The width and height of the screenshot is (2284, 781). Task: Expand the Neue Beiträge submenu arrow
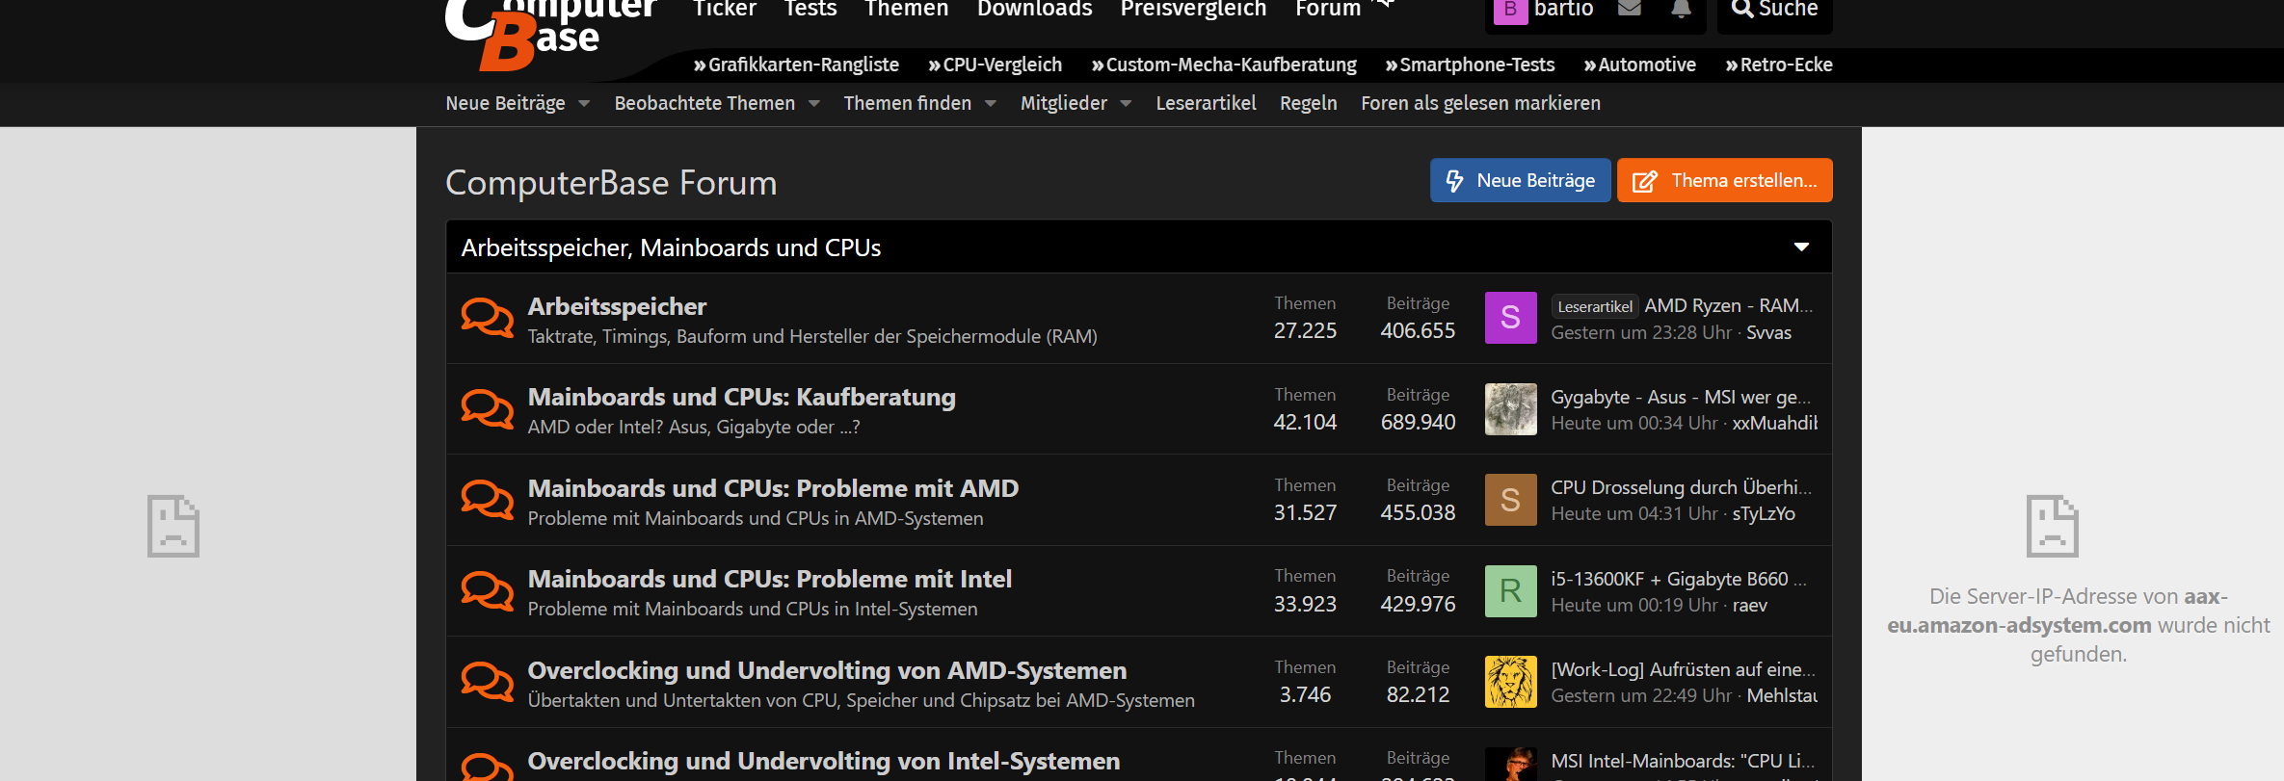click(x=584, y=104)
